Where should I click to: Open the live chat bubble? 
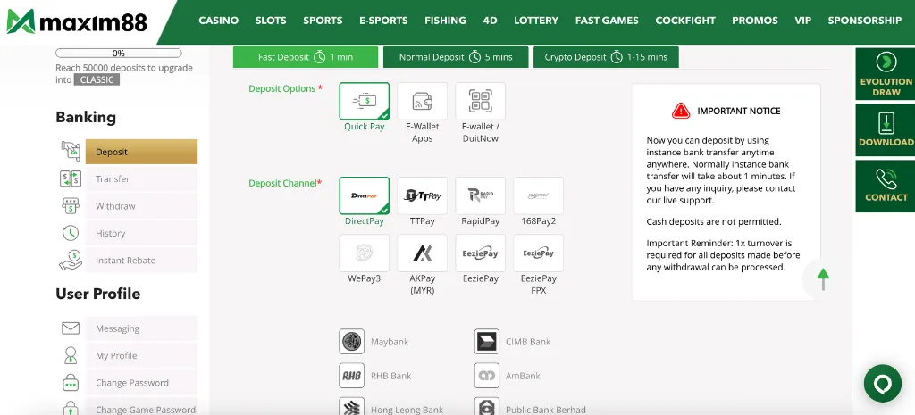[x=882, y=383]
